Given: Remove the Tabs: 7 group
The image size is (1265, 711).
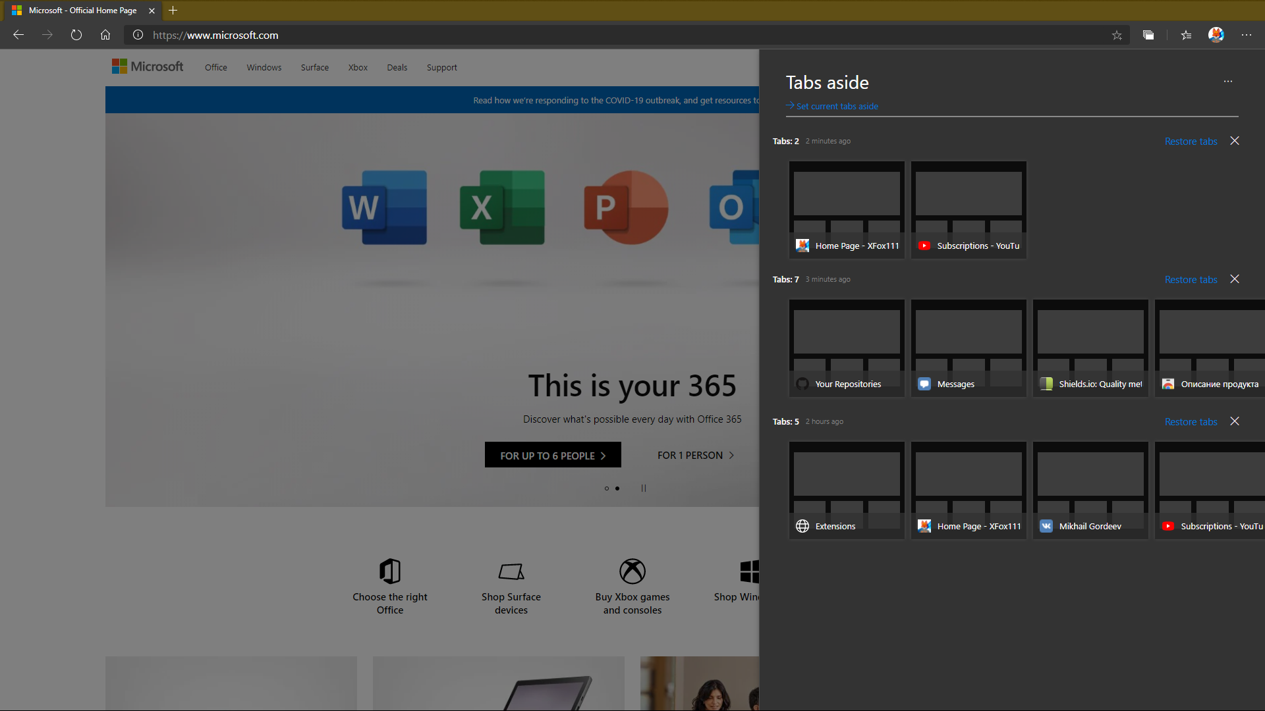Looking at the screenshot, I should pyautogui.click(x=1235, y=279).
